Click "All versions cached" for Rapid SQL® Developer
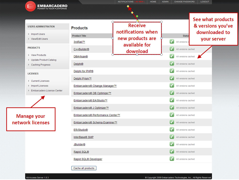Screen dimensions: 239x180 (x=185, y=159)
